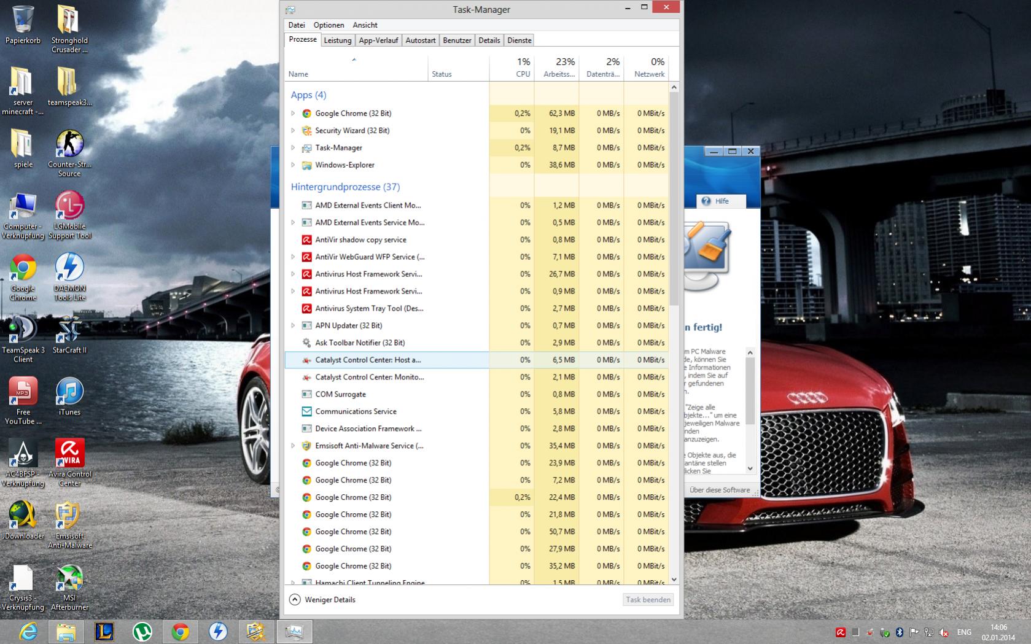1031x644 pixels.
Task: Switch to the Details tab
Action: click(489, 41)
